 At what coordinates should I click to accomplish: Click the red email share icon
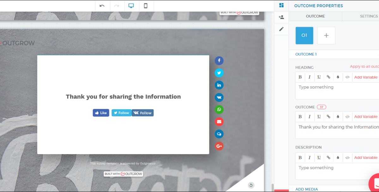[219, 122]
